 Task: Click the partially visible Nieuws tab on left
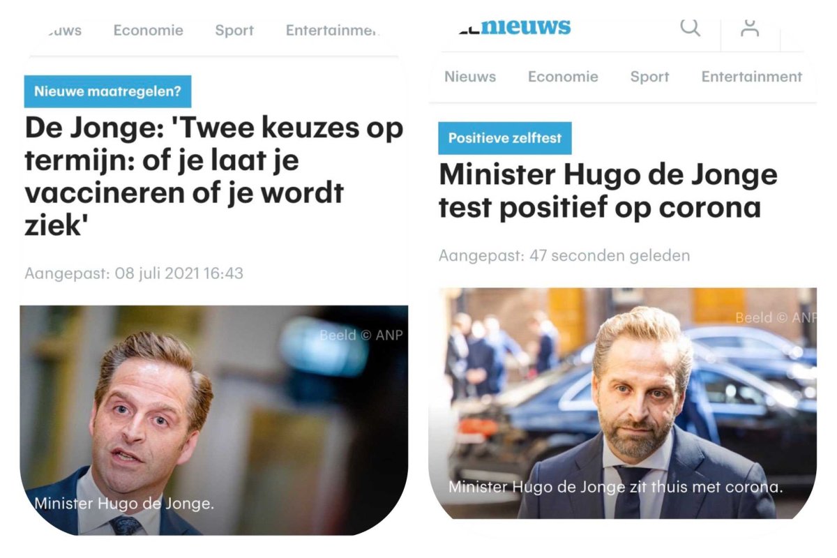63,31
